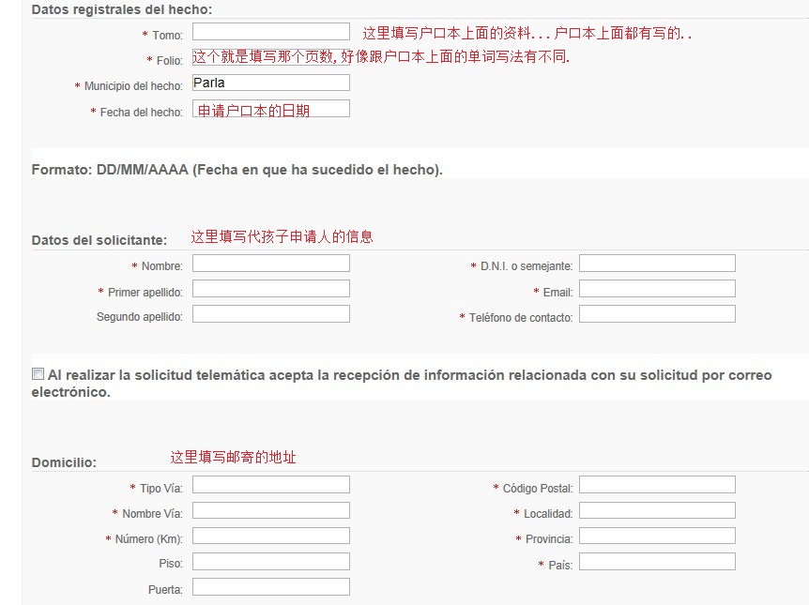Click the Código Postal field
The width and height of the screenshot is (809, 605).
[x=656, y=486]
